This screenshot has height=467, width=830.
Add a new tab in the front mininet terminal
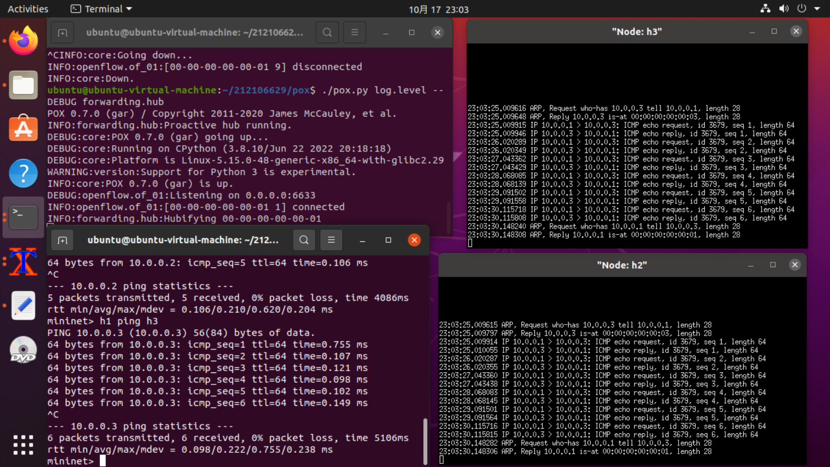(x=63, y=240)
